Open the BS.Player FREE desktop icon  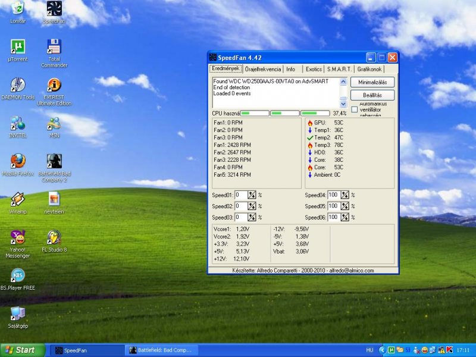pyautogui.click(x=18, y=275)
